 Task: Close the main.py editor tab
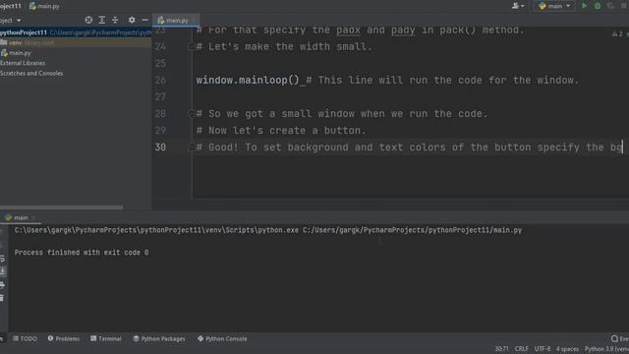pos(194,20)
